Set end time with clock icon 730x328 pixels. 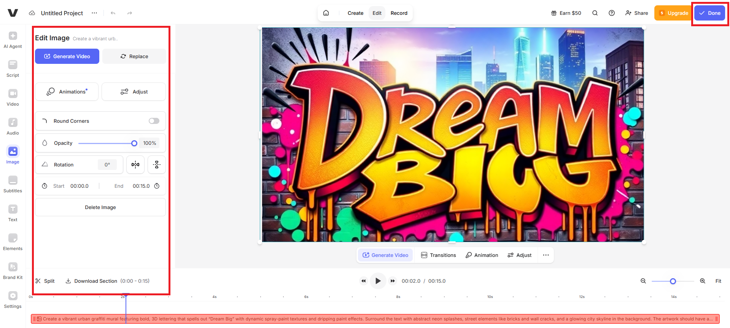coord(157,186)
